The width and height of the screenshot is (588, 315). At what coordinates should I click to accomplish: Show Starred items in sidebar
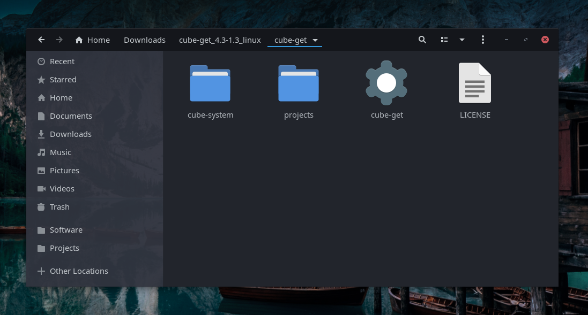63,80
